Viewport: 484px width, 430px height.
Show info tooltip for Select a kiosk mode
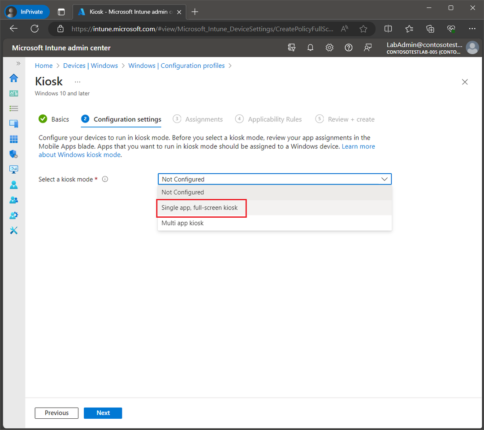105,179
